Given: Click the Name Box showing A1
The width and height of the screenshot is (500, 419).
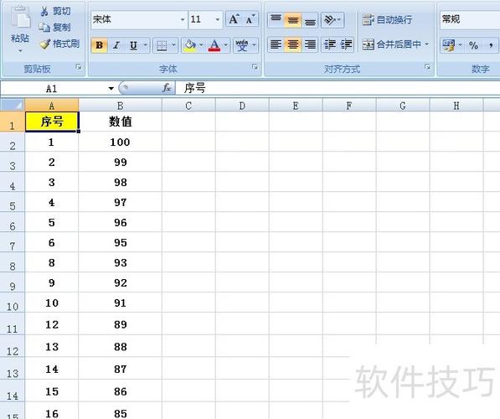Looking at the screenshot, I should [x=53, y=88].
